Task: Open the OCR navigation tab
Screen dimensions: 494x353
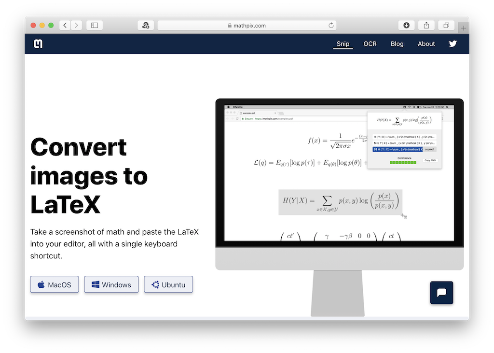Action: (370, 44)
